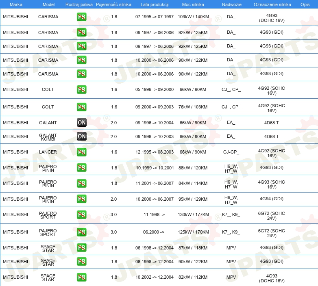Click the PB icon for Pajero Sport 130kW
This screenshot has height=286, width=318.
tap(82, 215)
